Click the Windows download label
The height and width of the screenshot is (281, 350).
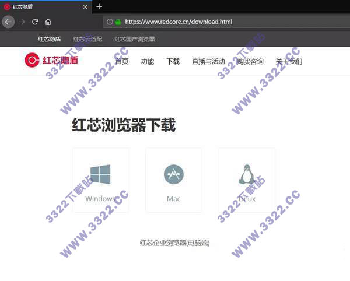point(100,198)
